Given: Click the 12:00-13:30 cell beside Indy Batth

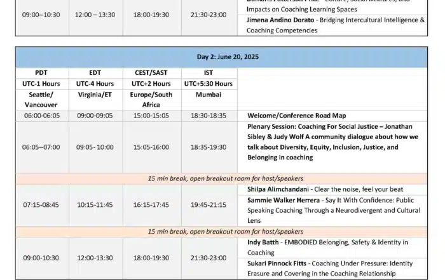Looking at the screenshot, I should (x=95, y=258).
